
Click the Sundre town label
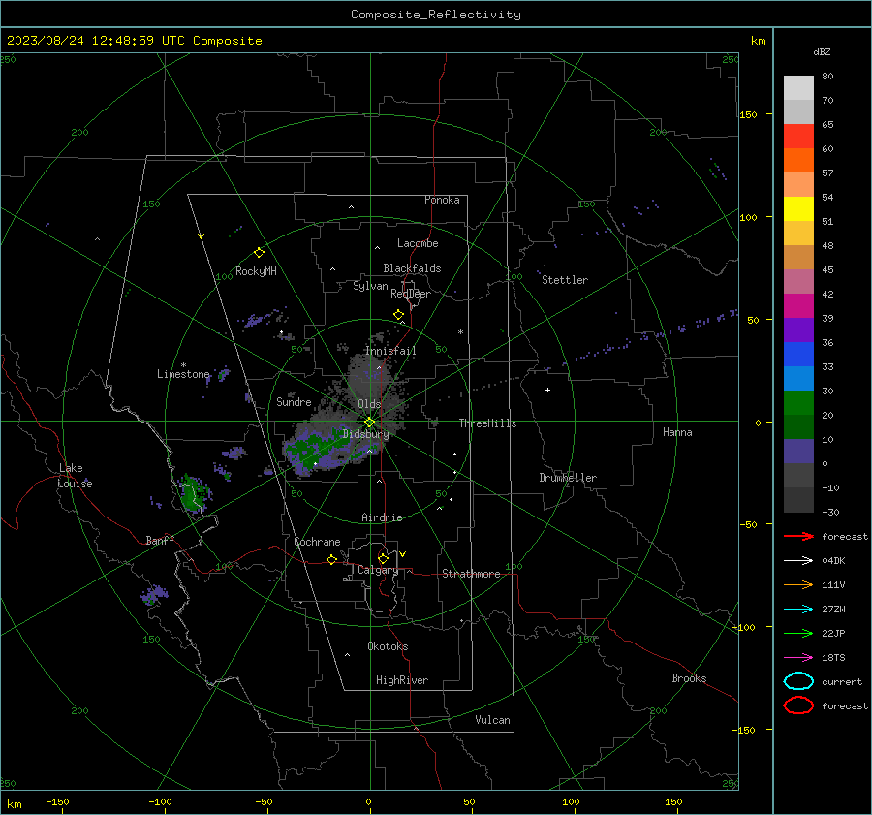(294, 402)
